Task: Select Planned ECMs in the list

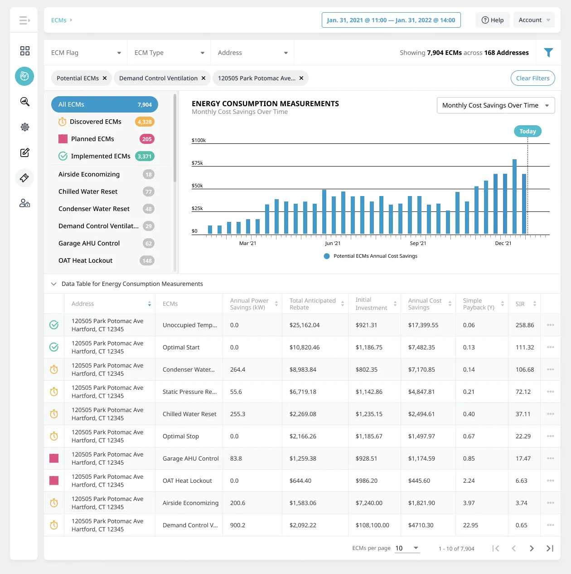Action: [x=106, y=139]
